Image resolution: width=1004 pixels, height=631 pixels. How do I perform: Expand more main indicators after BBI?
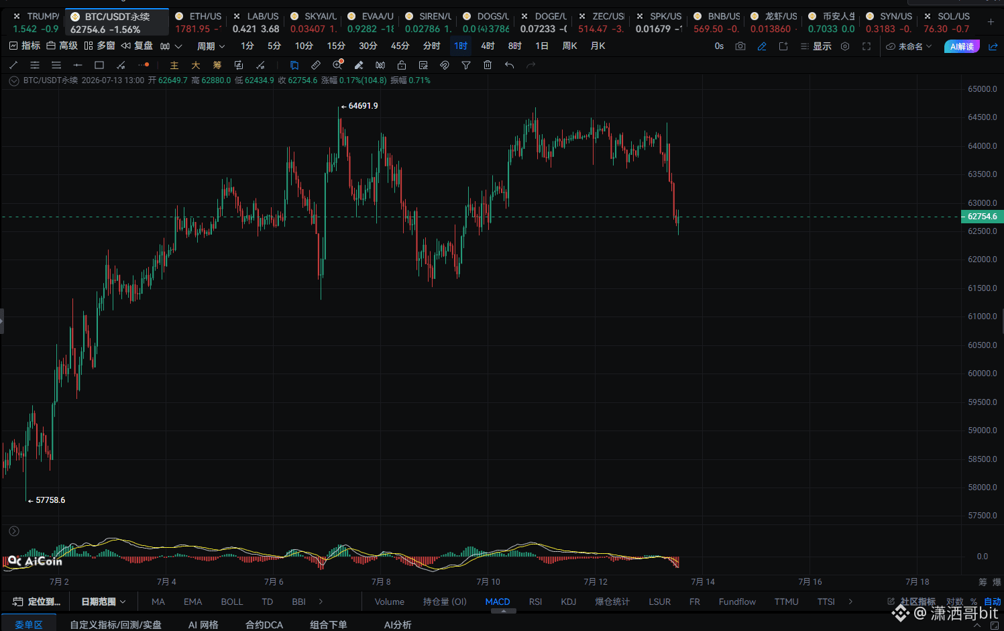(321, 601)
